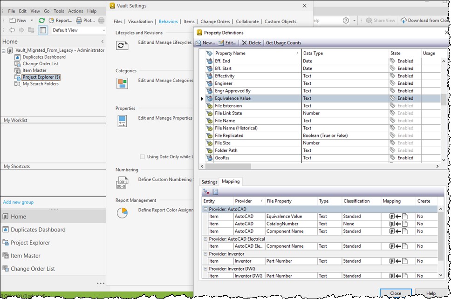Open the New button dropdown arrow

pos(32,20)
